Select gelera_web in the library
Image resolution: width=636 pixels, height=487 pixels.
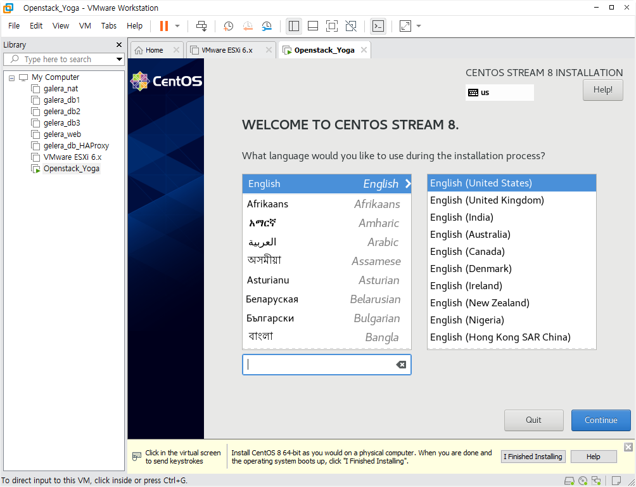(x=62, y=134)
